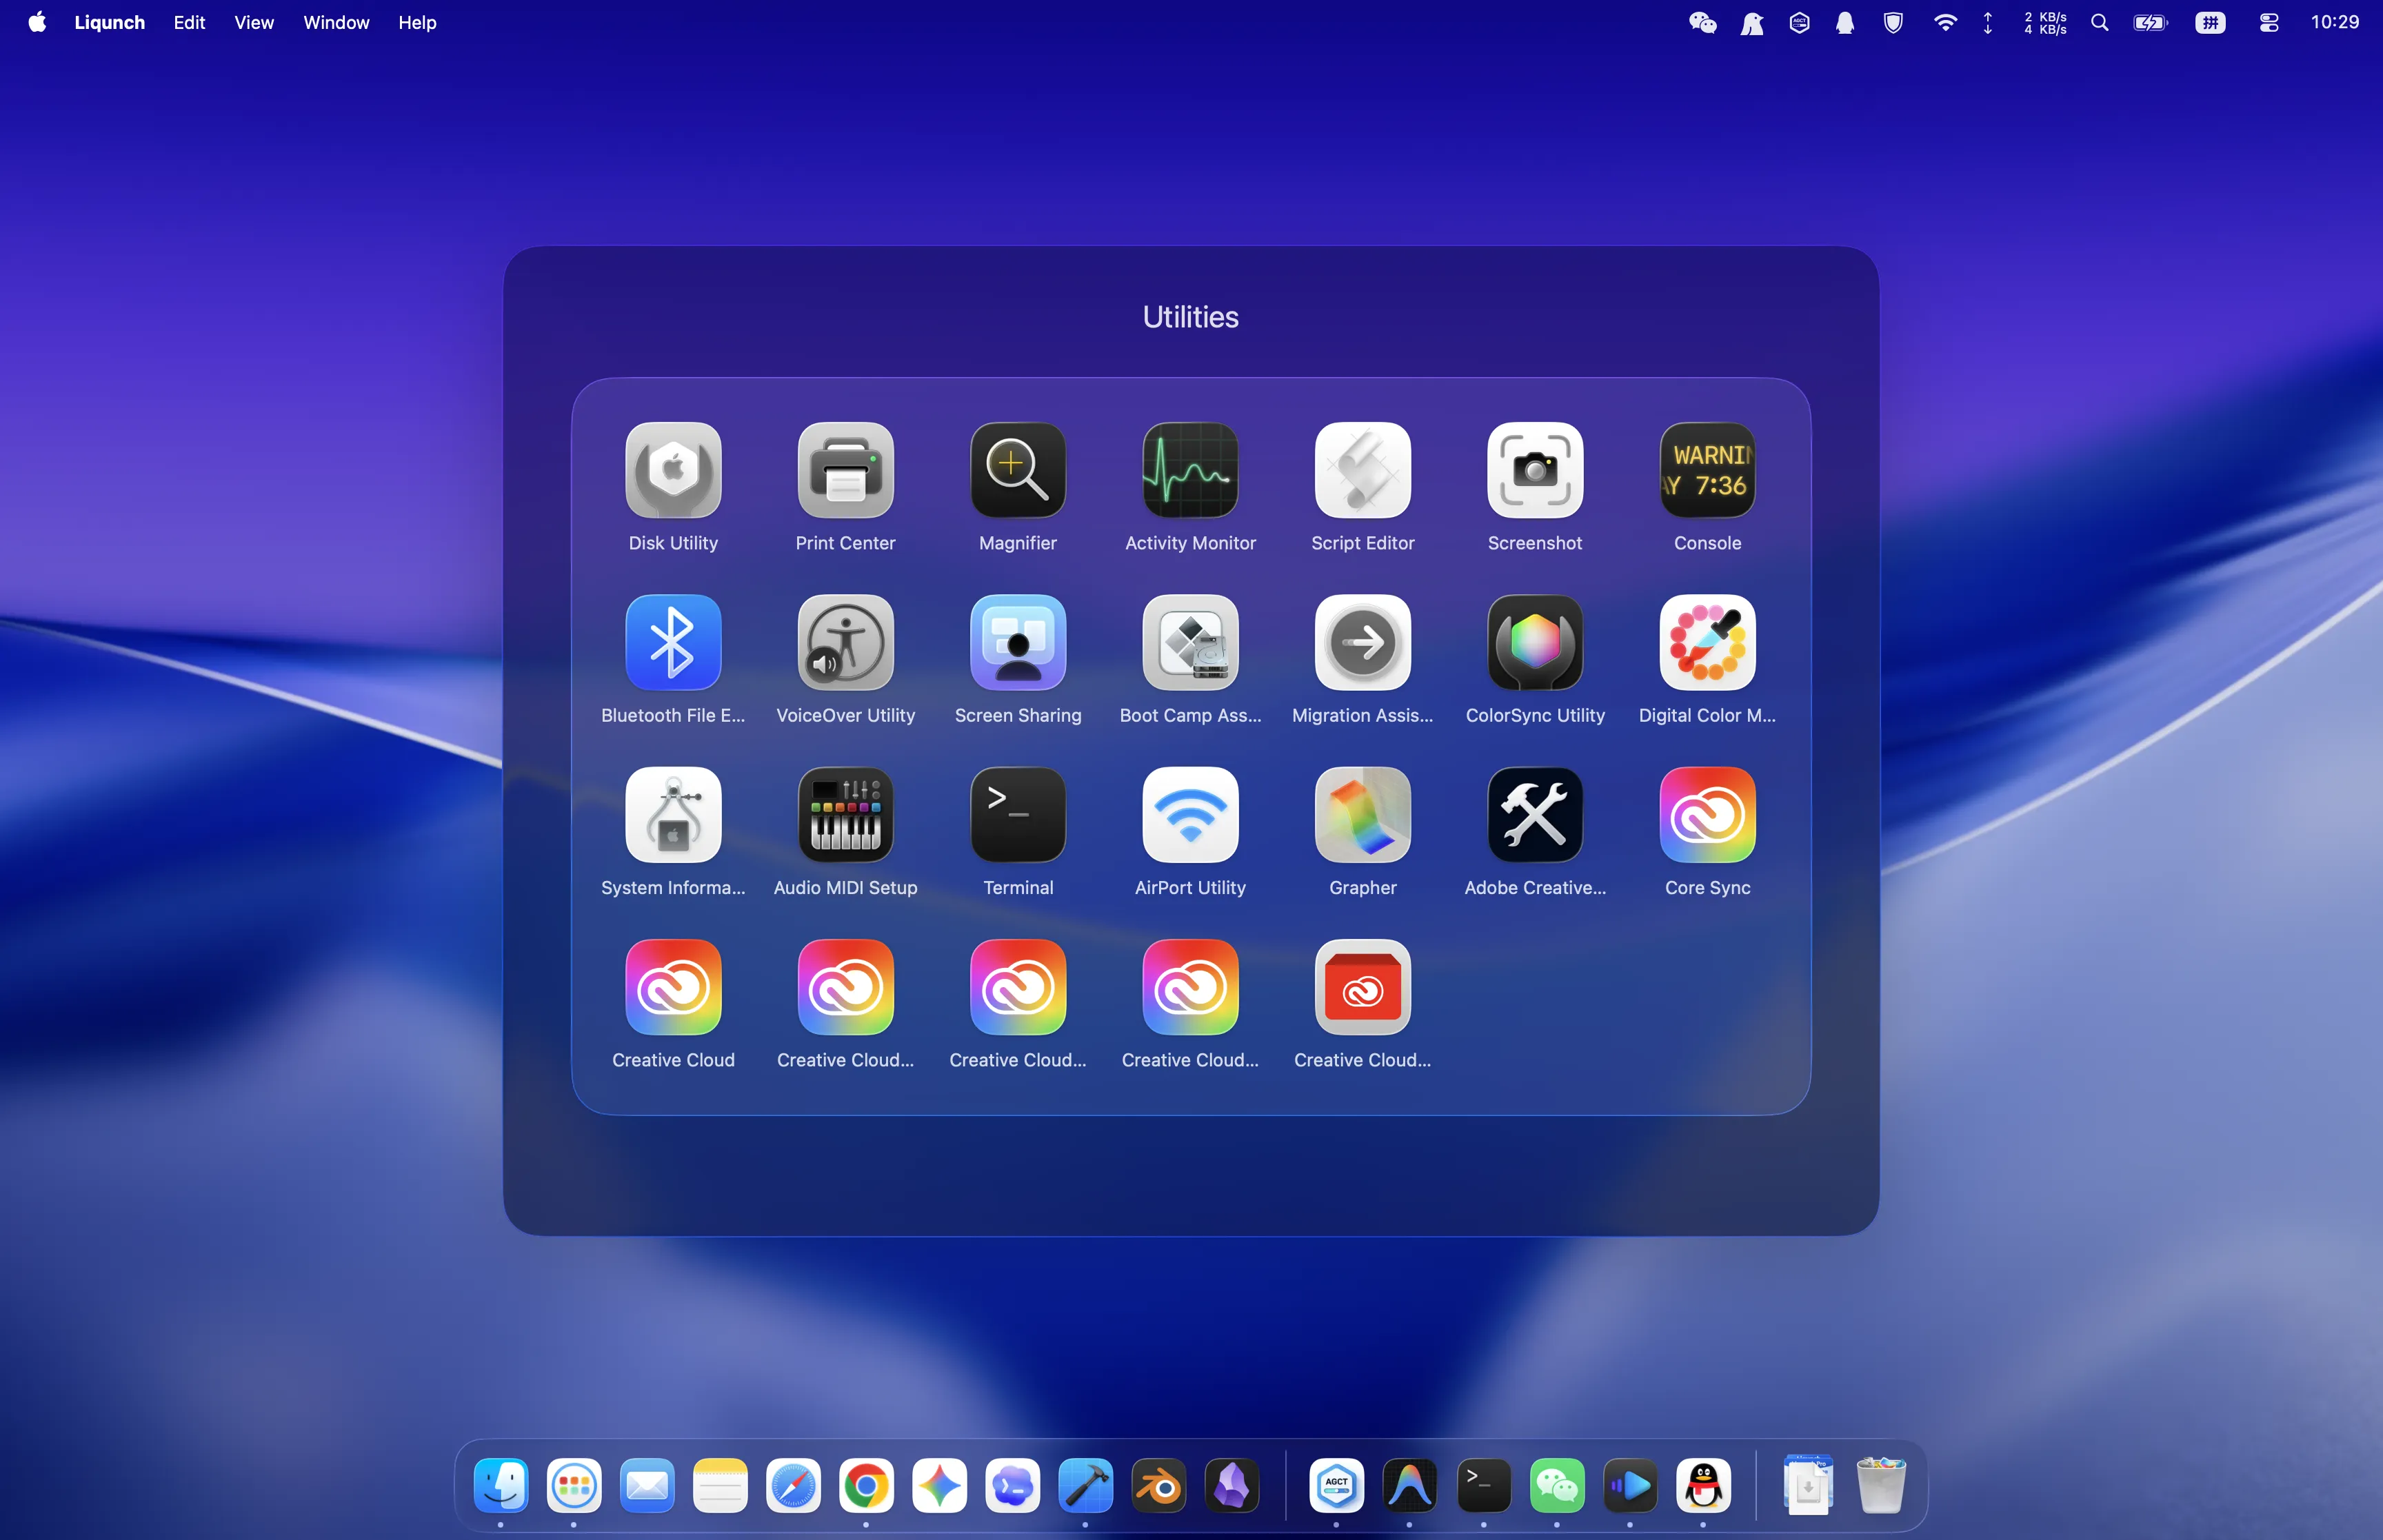Open Blender from the Dock
2383x1540 pixels.
1159,1485
